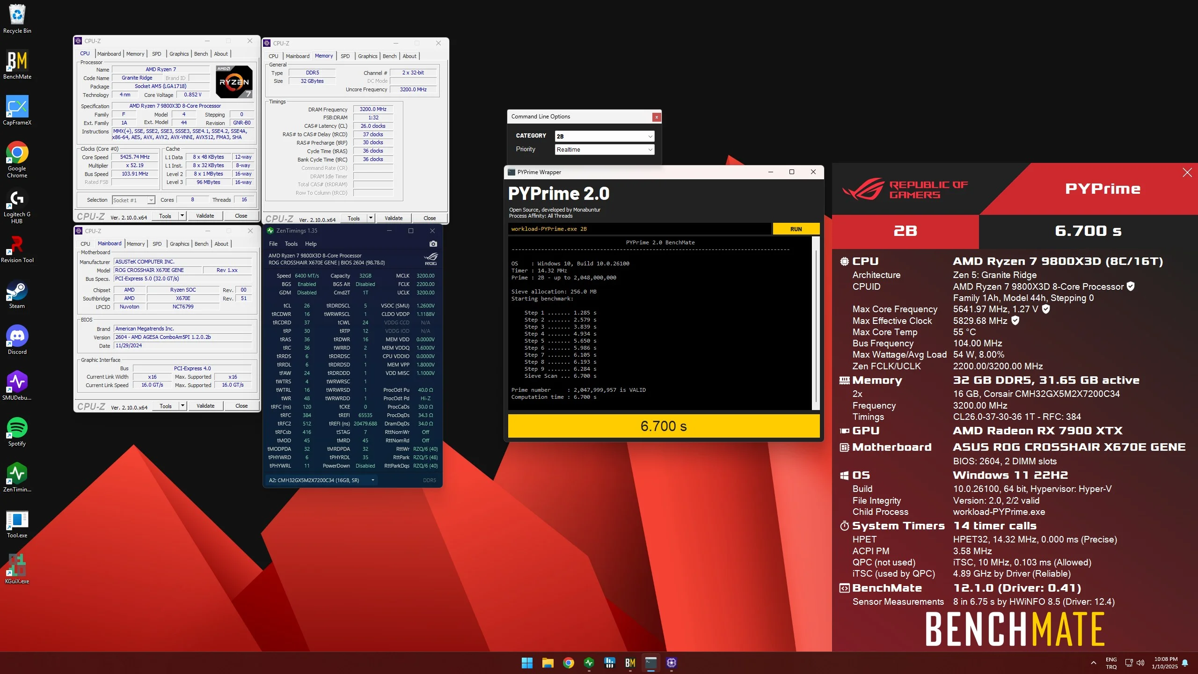
Task: Open the Windows Start menu
Action: click(527, 663)
